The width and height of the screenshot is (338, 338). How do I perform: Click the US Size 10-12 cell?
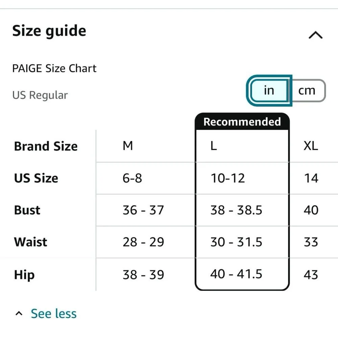tap(228, 178)
